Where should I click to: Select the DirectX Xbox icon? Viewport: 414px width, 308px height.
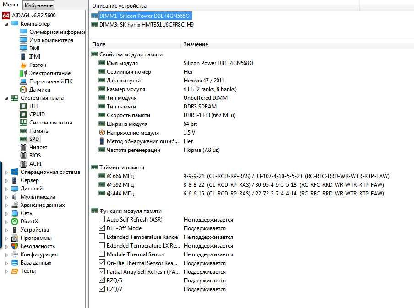[x=15, y=222]
